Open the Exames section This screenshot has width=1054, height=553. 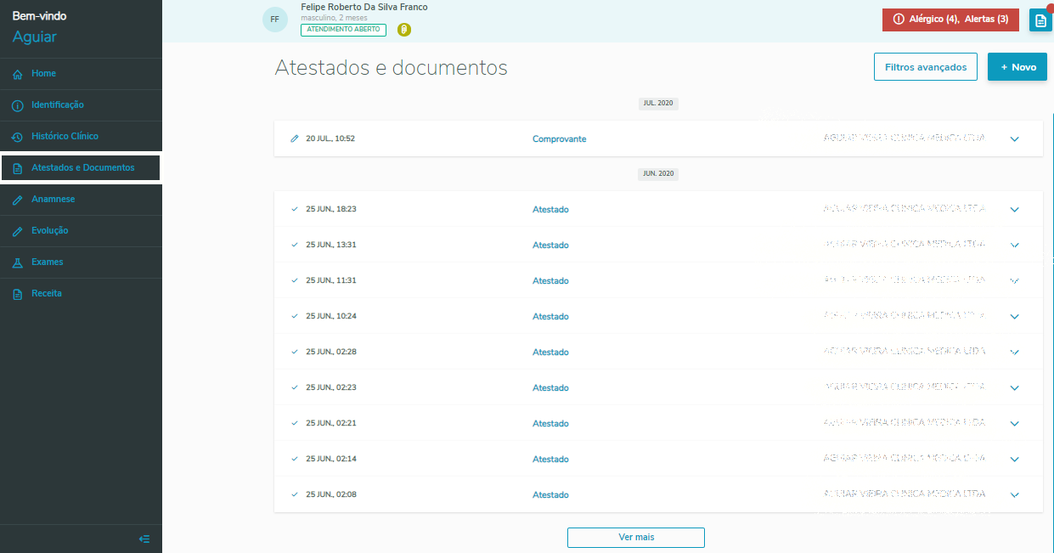pyautogui.click(x=47, y=262)
